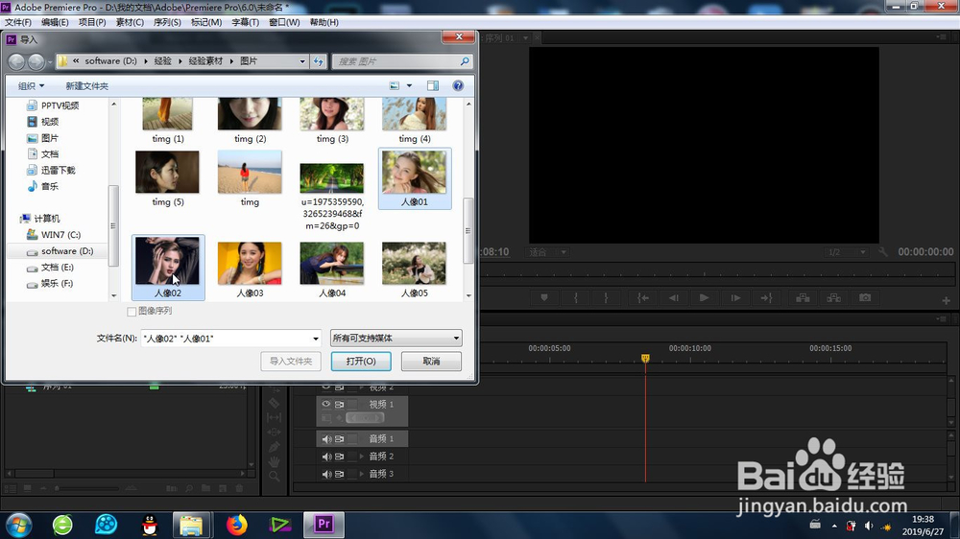This screenshot has width=960, height=539.
Task: Click the file list vertical scrollbar
Action: click(468, 230)
